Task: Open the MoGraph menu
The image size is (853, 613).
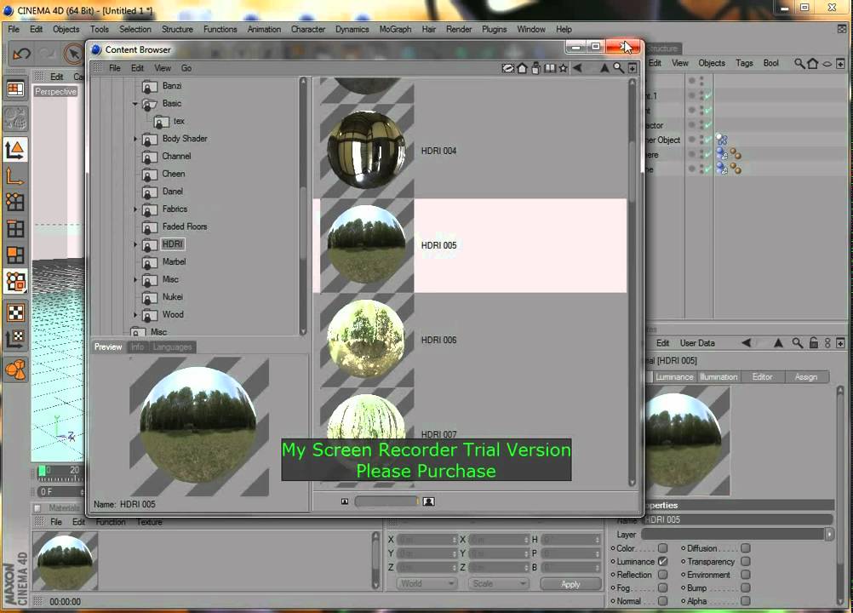Action: (x=395, y=29)
